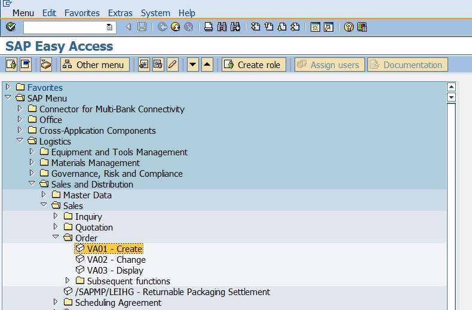Viewport: 472px width, 310px height.
Task: Click the User menu icon
Action: (11, 65)
